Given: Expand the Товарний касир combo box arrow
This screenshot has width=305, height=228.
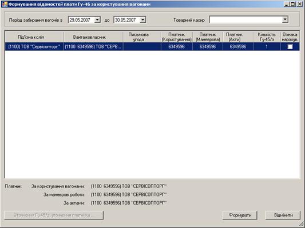Looking at the screenshot, I should coord(285,19).
